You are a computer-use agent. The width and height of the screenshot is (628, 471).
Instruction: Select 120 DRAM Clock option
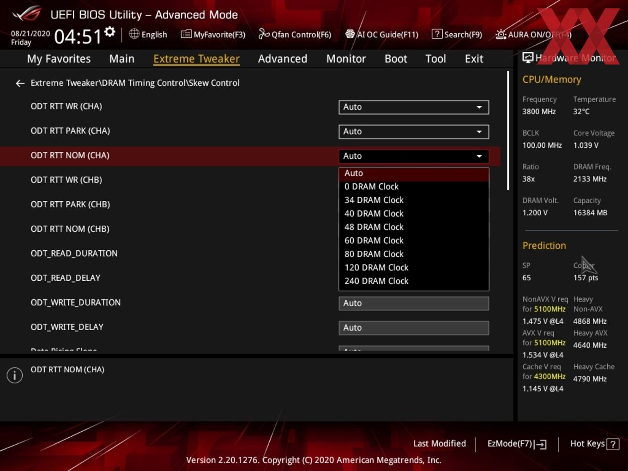click(x=414, y=267)
